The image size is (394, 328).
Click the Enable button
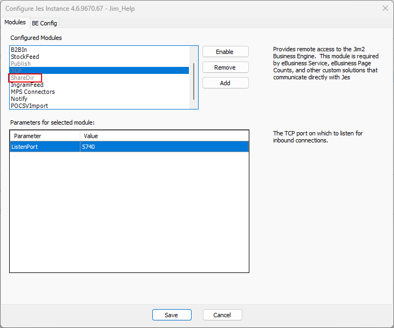[226, 52]
